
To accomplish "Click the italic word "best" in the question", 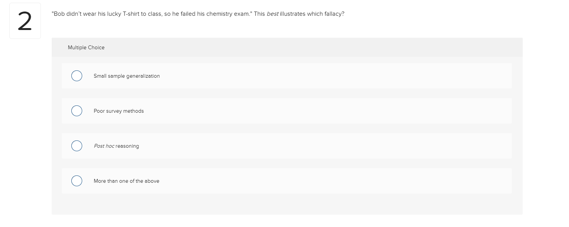I will [272, 14].
